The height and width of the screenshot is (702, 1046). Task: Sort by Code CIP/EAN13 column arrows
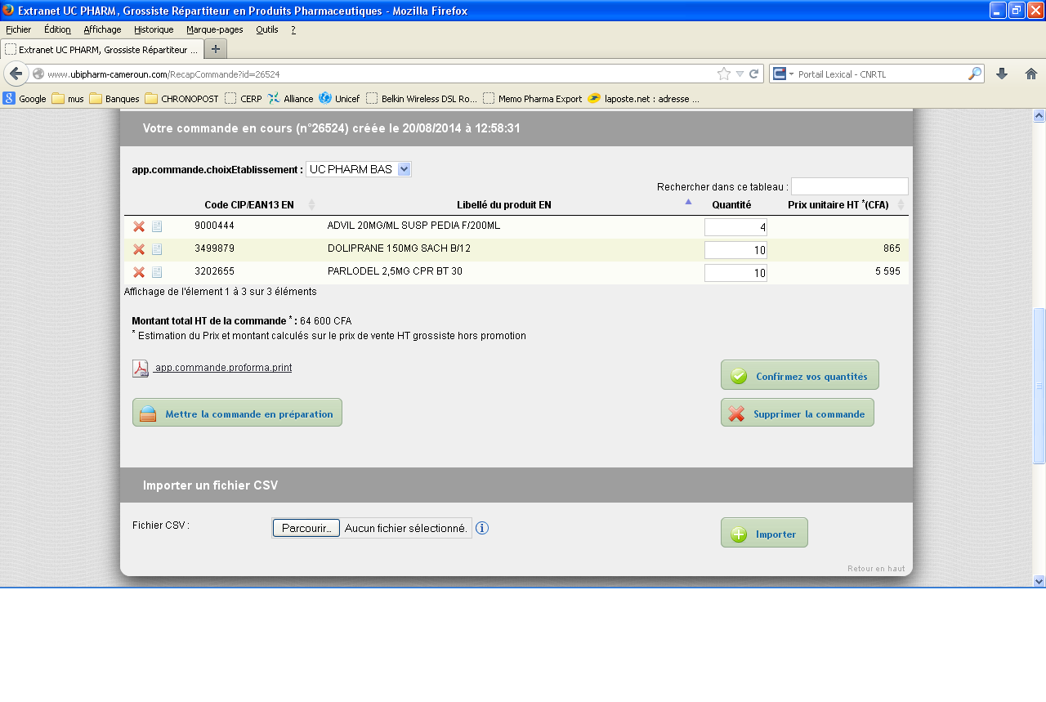[x=311, y=204]
